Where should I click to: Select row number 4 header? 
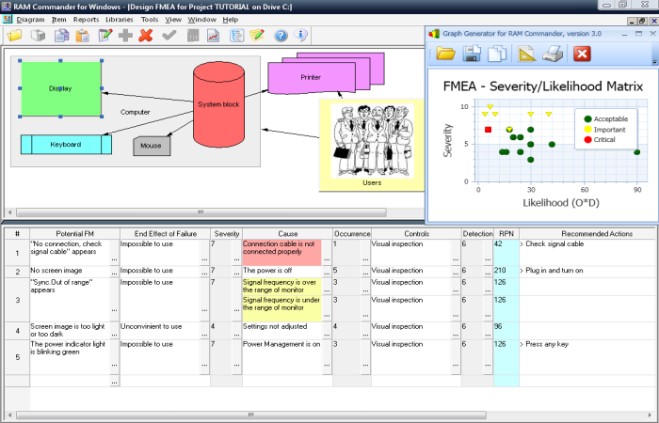pos(17,331)
